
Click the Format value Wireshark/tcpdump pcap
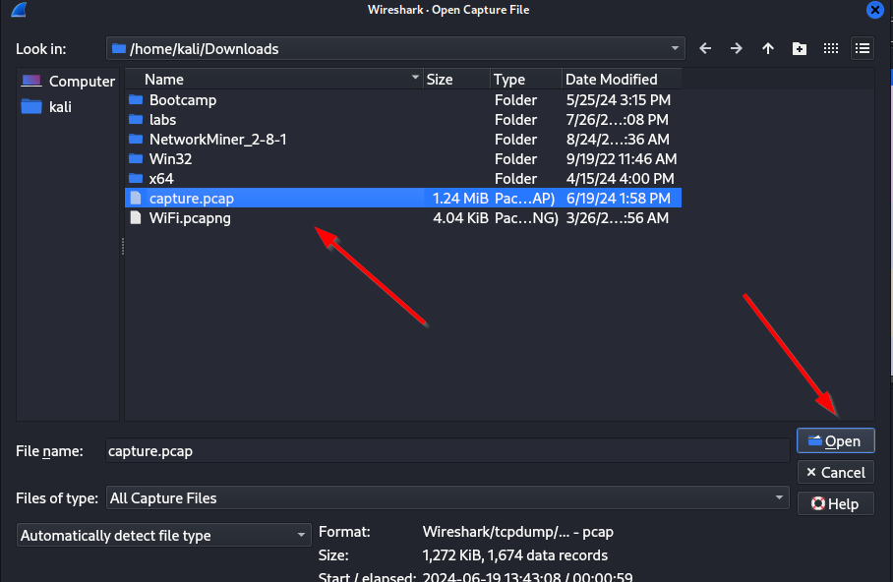pos(517,532)
